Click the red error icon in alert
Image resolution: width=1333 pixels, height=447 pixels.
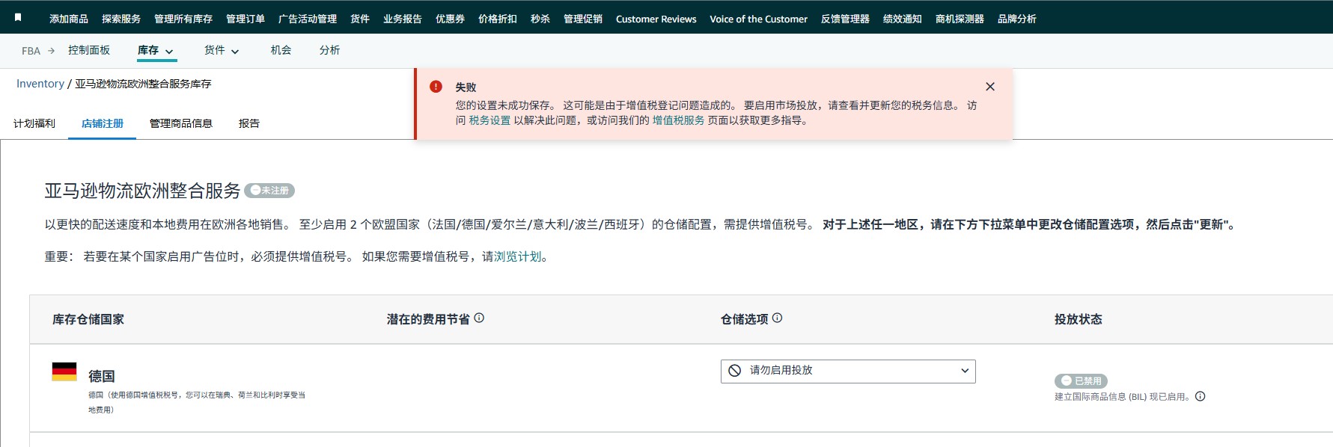click(436, 87)
